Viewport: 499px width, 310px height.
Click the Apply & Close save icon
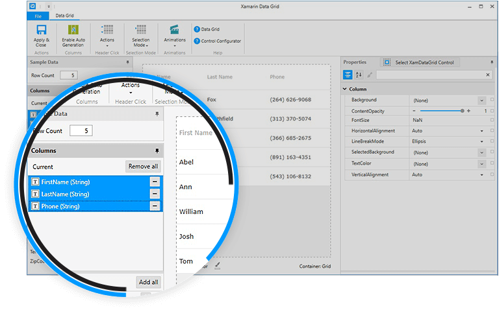click(x=41, y=30)
